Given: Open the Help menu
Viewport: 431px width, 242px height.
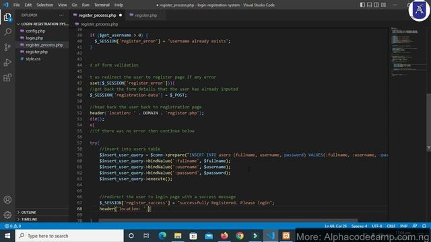Looking at the screenshot, I should click(119, 5).
